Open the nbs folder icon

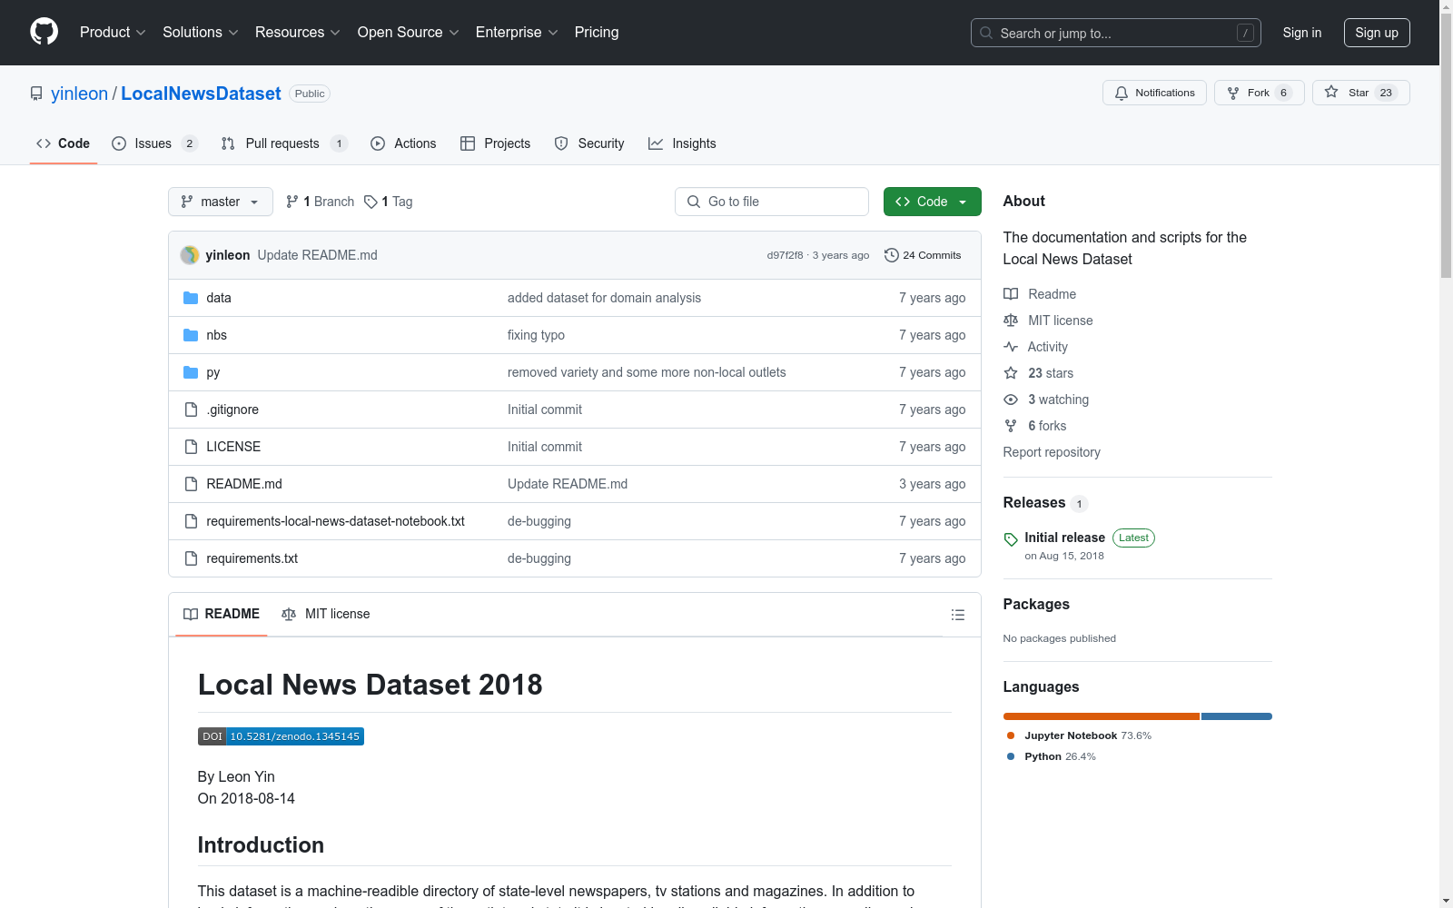191,335
